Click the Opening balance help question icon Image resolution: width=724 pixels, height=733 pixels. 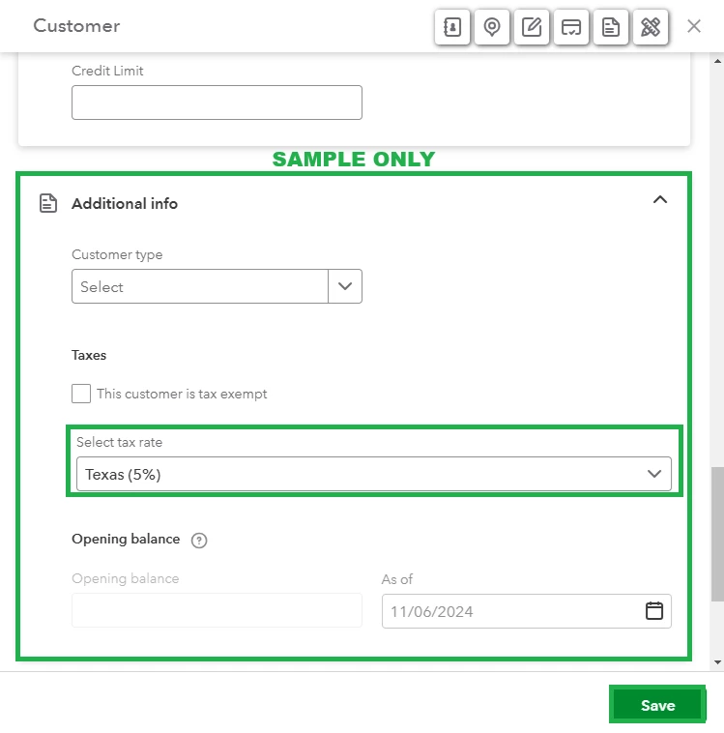199,540
